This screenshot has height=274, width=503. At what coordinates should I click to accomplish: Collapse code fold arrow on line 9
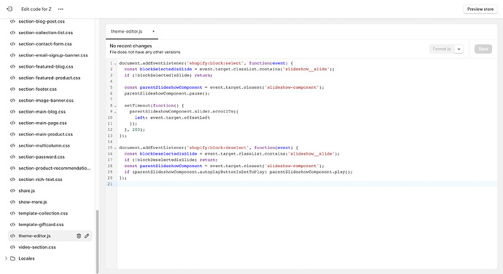[115, 112]
